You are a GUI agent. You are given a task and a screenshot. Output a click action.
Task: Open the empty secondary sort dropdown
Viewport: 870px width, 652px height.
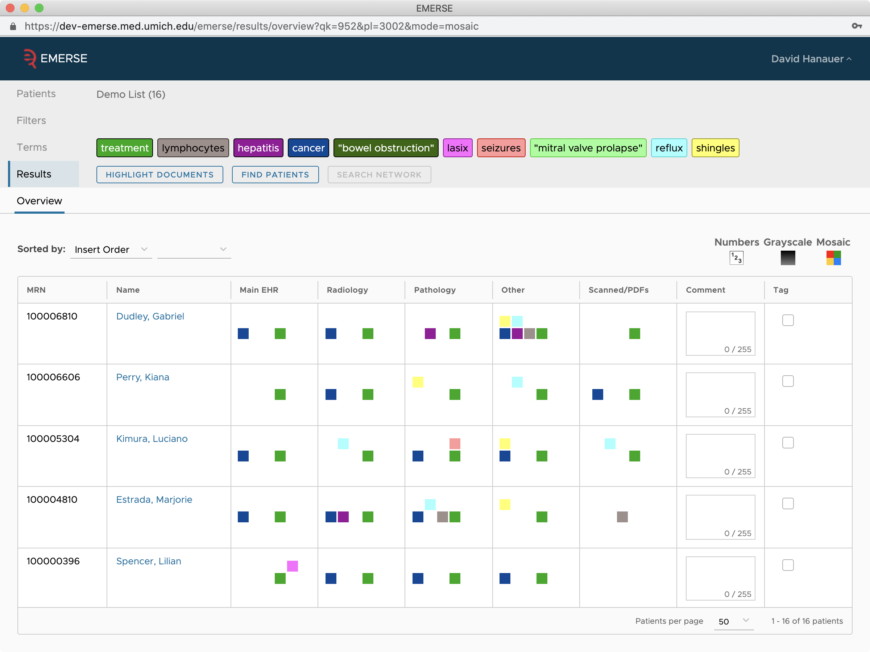194,250
